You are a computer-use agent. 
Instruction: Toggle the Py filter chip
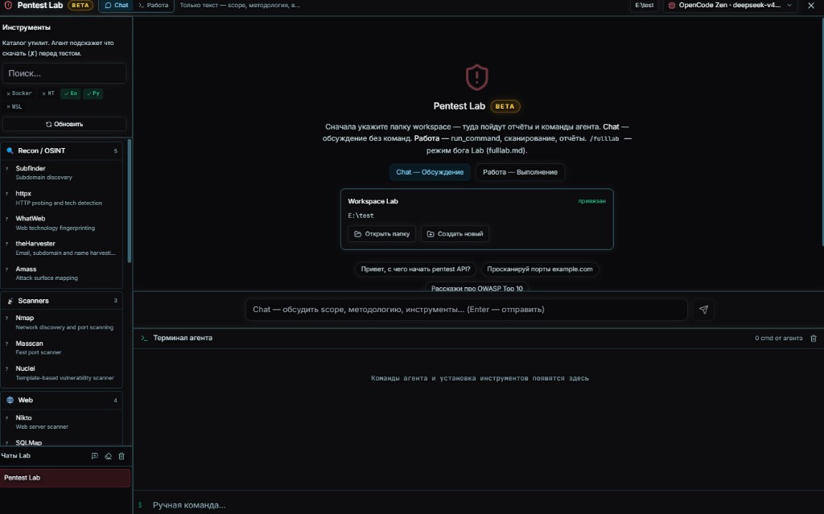click(93, 93)
